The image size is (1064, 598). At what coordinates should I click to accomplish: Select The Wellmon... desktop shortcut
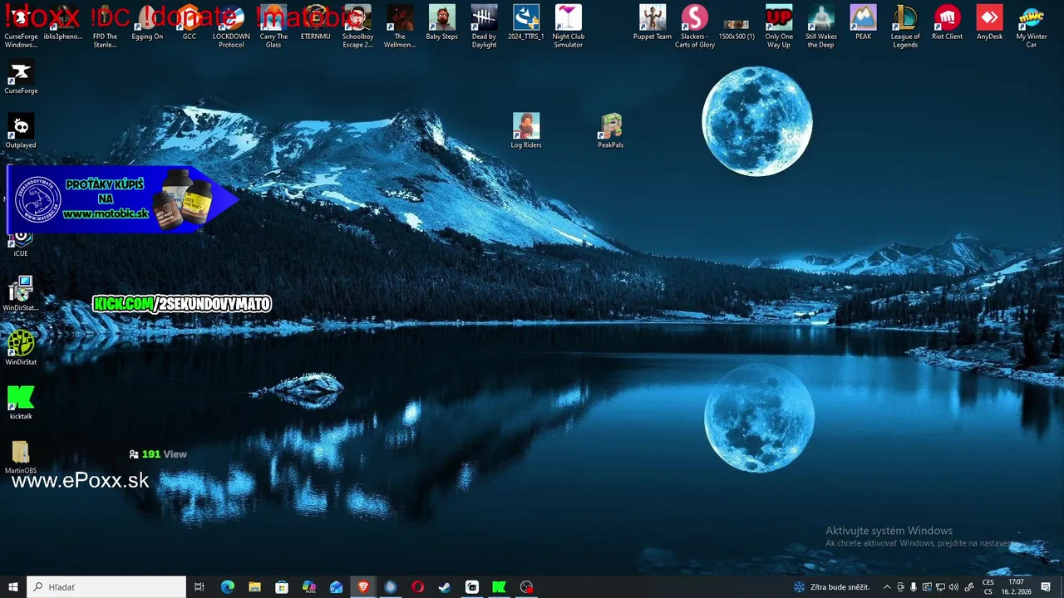pyautogui.click(x=400, y=27)
